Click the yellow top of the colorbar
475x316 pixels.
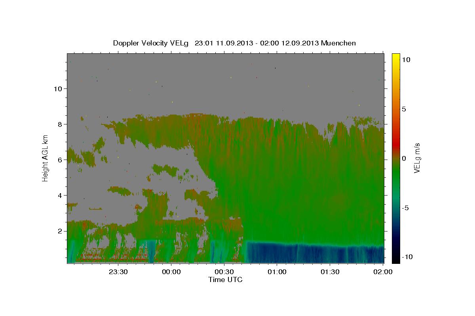tap(396, 57)
